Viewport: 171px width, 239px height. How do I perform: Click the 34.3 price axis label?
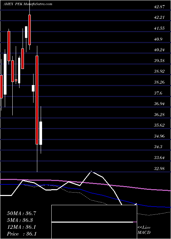[158, 147]
